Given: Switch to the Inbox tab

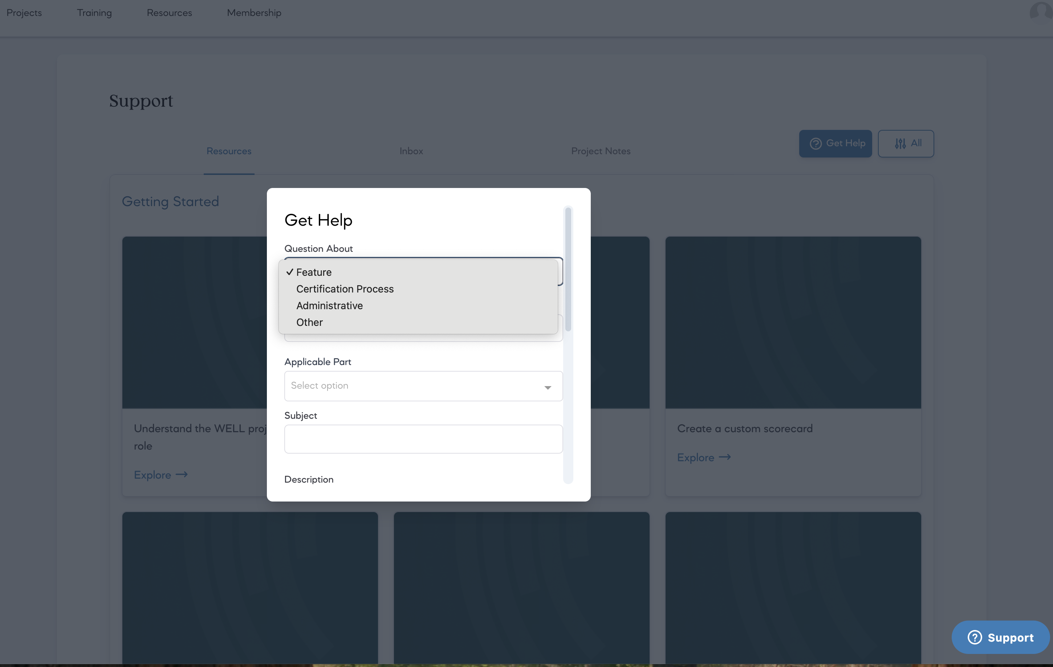Looking at the screenshot, I should [x=411, y=151].
